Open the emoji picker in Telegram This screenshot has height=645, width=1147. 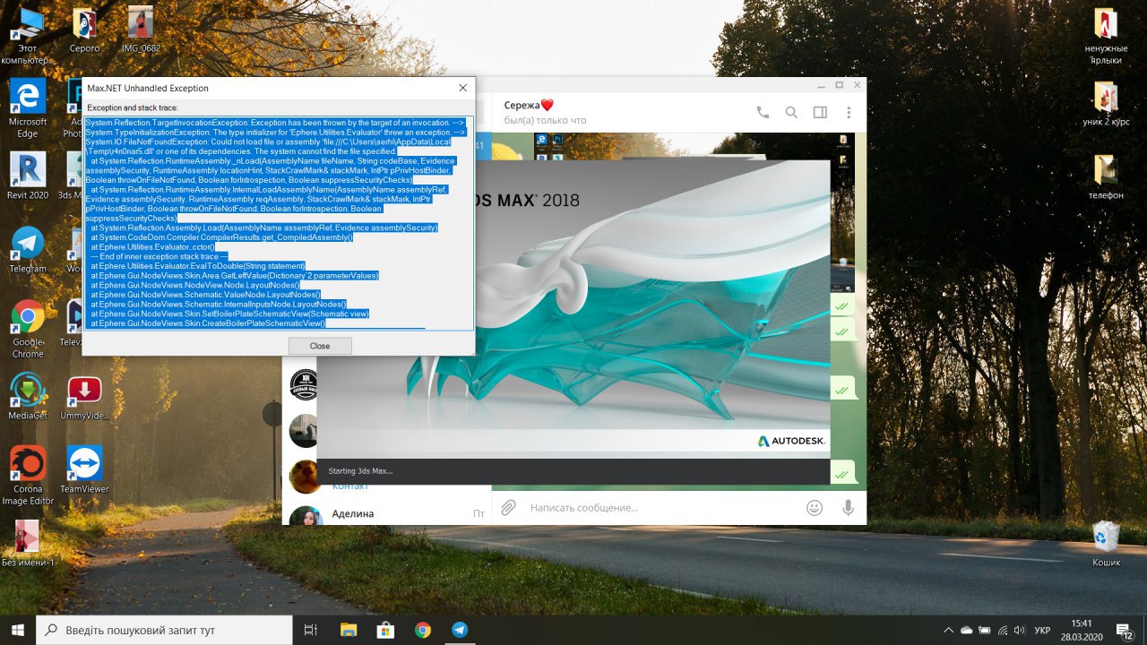click(814, 507)
